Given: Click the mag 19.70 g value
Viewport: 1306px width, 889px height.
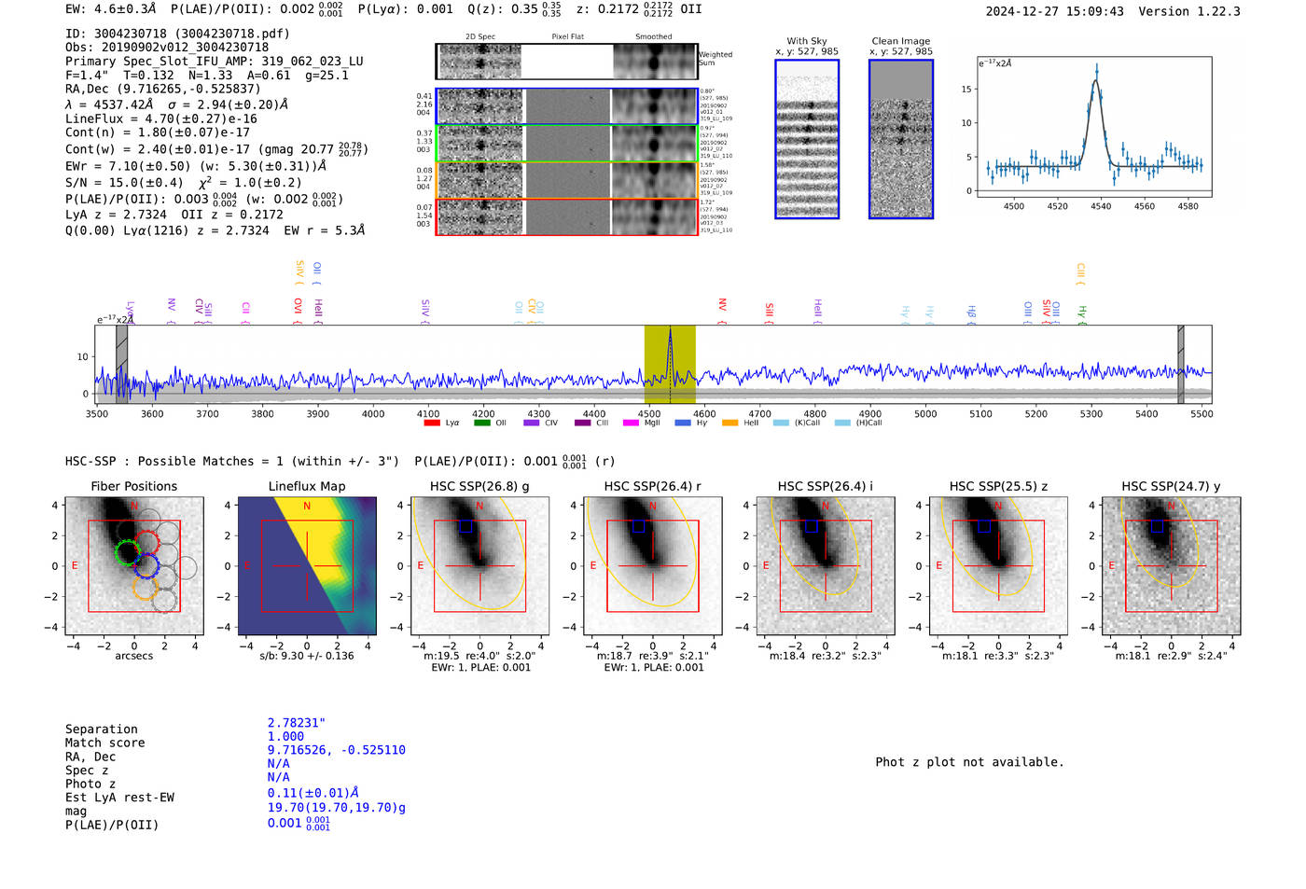Looking at the screenshot, I should pyautogui.click(x=337, y=808).
